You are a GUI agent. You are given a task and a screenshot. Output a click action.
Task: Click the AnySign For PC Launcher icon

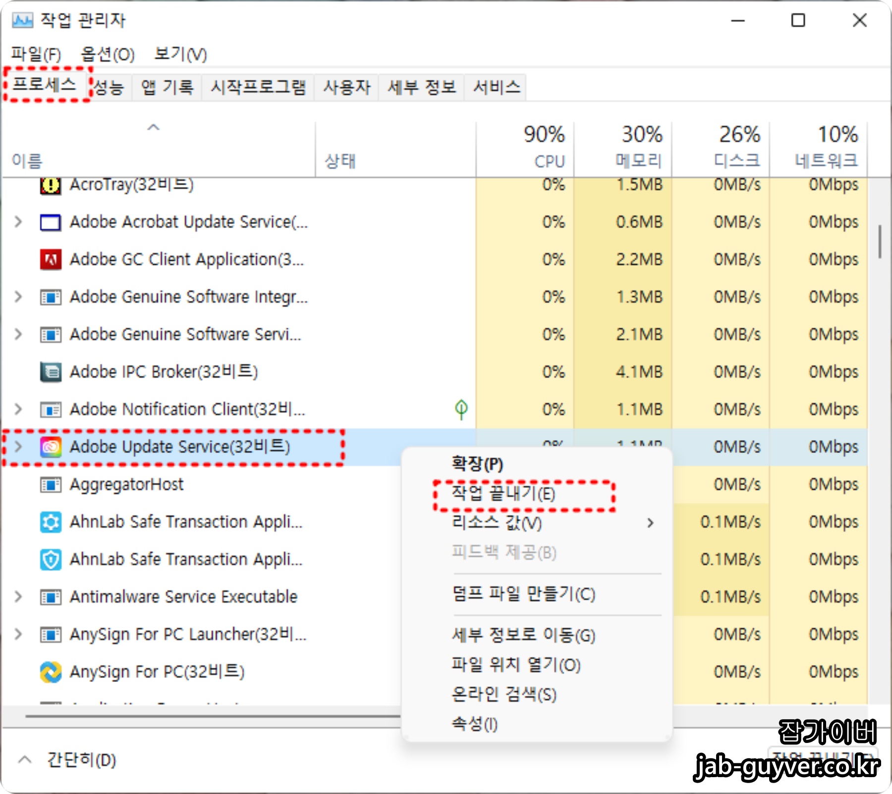[x=51, y=635]
